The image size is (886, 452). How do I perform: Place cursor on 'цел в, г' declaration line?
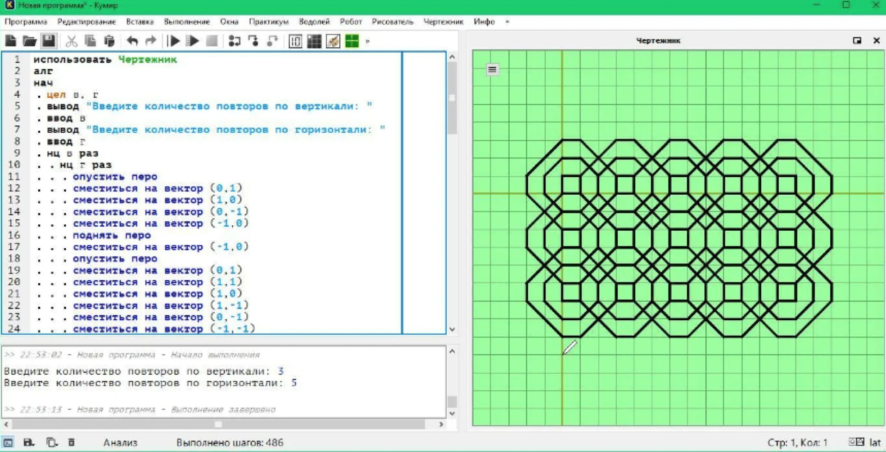tap(72, 94)
